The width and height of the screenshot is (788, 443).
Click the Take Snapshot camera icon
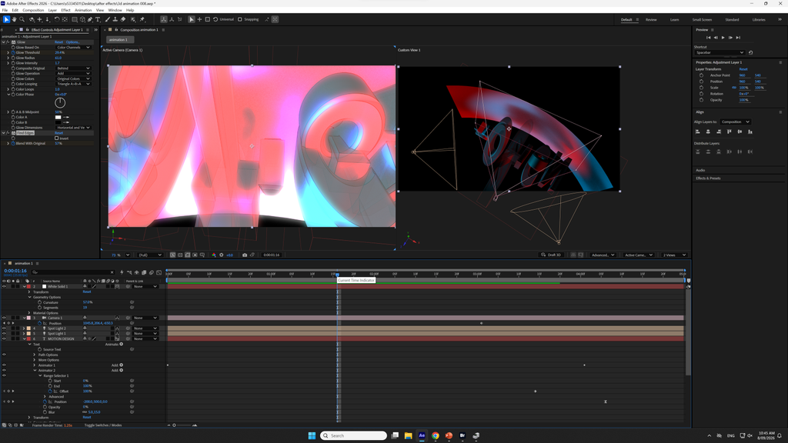tap(245, 255)
